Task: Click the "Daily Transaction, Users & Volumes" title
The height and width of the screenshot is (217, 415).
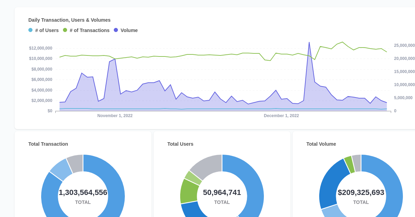Action: tap(69, 20)
